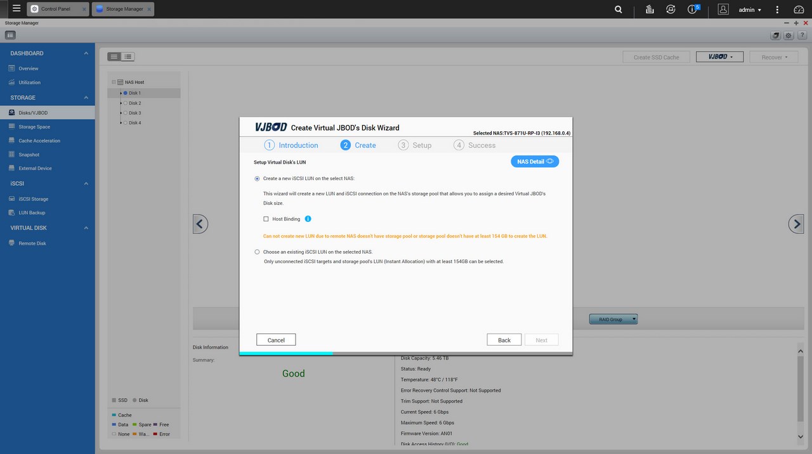Click the Data color legend swatch
Screen dimensions: 812x454
[x=114, y=424]
